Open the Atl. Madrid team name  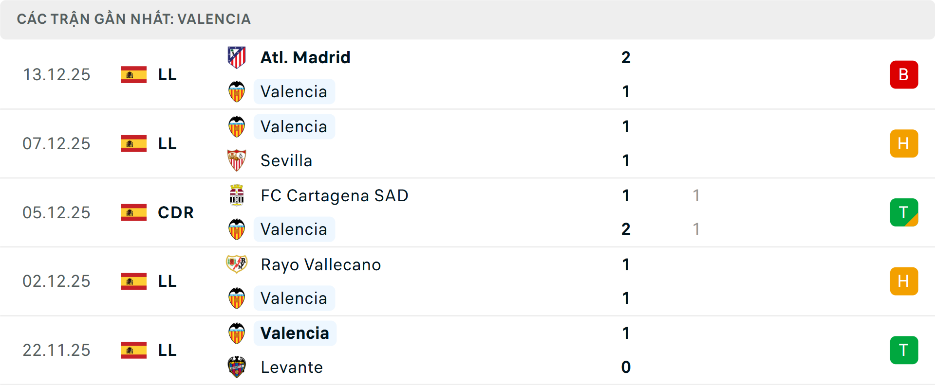[305, 57]
